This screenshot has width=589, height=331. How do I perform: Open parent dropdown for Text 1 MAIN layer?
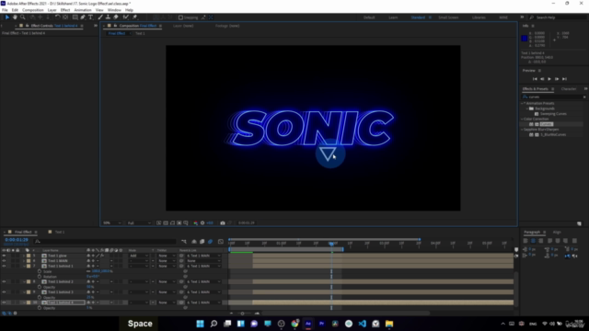203,261
